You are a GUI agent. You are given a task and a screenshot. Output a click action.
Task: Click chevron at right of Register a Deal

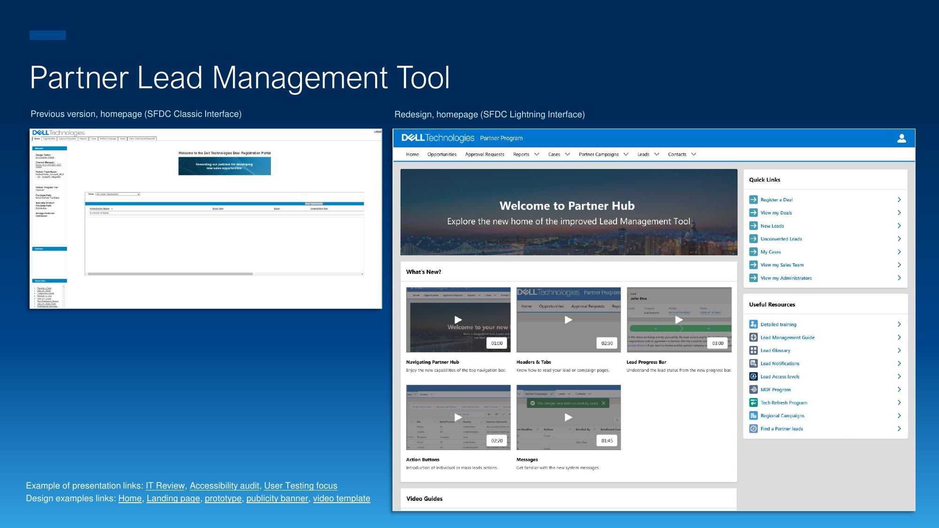[899, 199]
